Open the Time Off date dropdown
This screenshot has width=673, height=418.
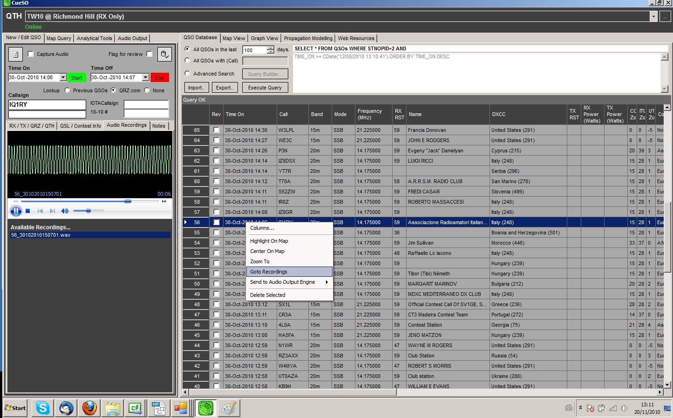tap(146, 77)
